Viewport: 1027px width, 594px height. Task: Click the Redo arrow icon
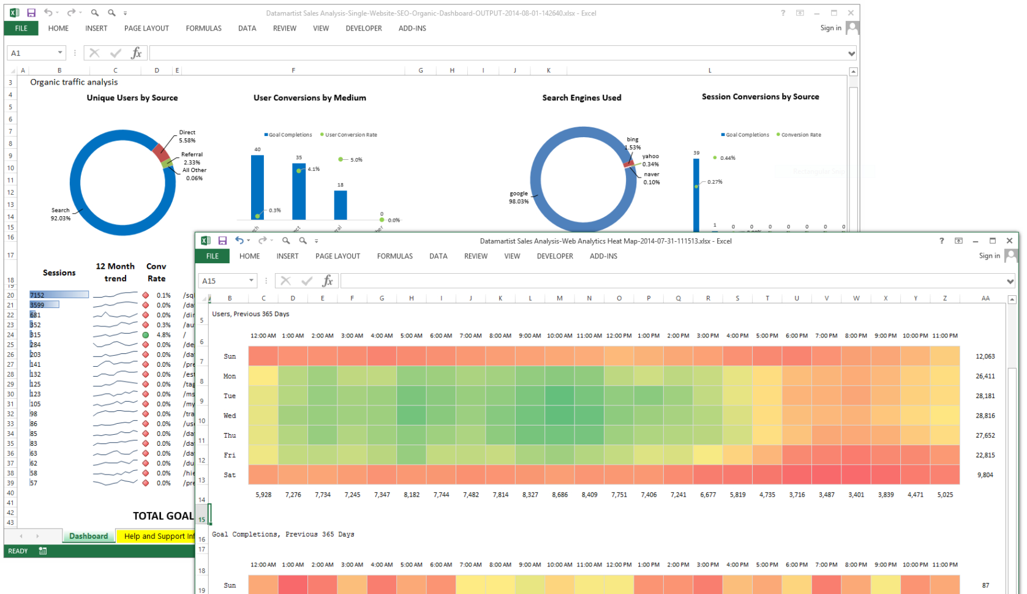(x=262, y=241)
